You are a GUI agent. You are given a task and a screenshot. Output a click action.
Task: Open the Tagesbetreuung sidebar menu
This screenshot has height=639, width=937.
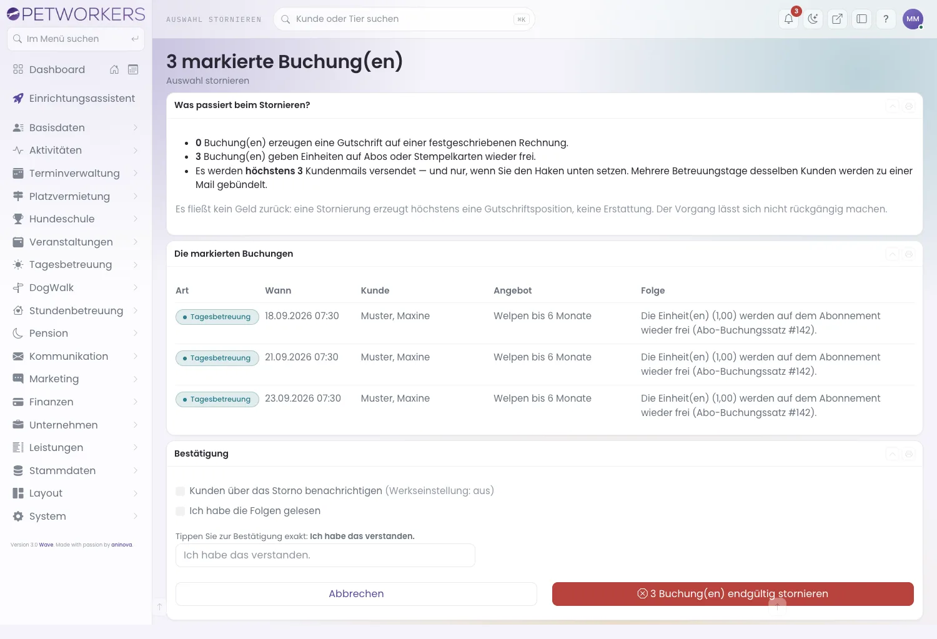point(76,264)
